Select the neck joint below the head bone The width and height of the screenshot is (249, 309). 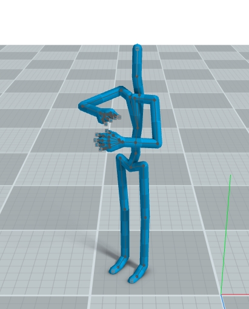tap(137, 76)
